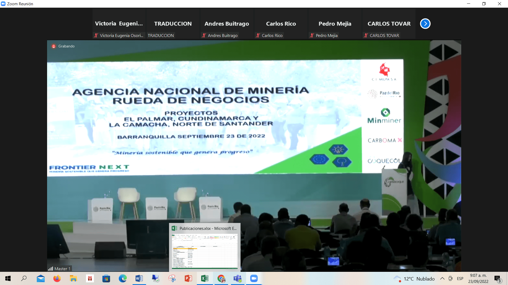Open the network computer taskbar icon

155,278
